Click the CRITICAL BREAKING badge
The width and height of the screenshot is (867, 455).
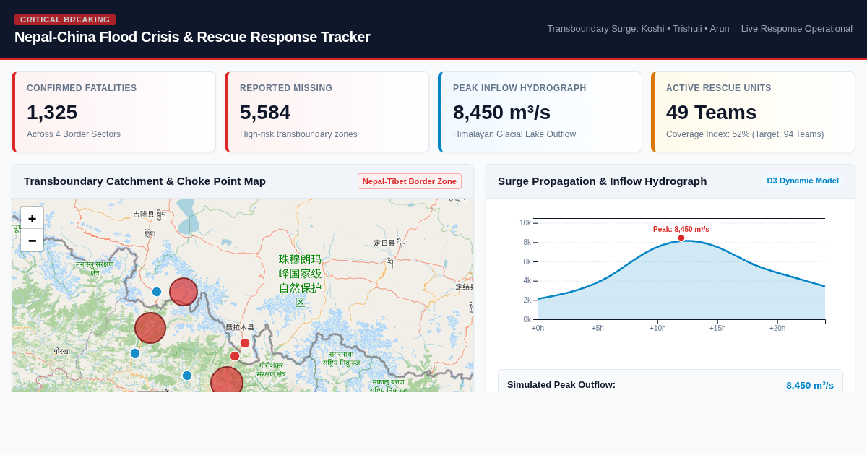pos(65,19)
